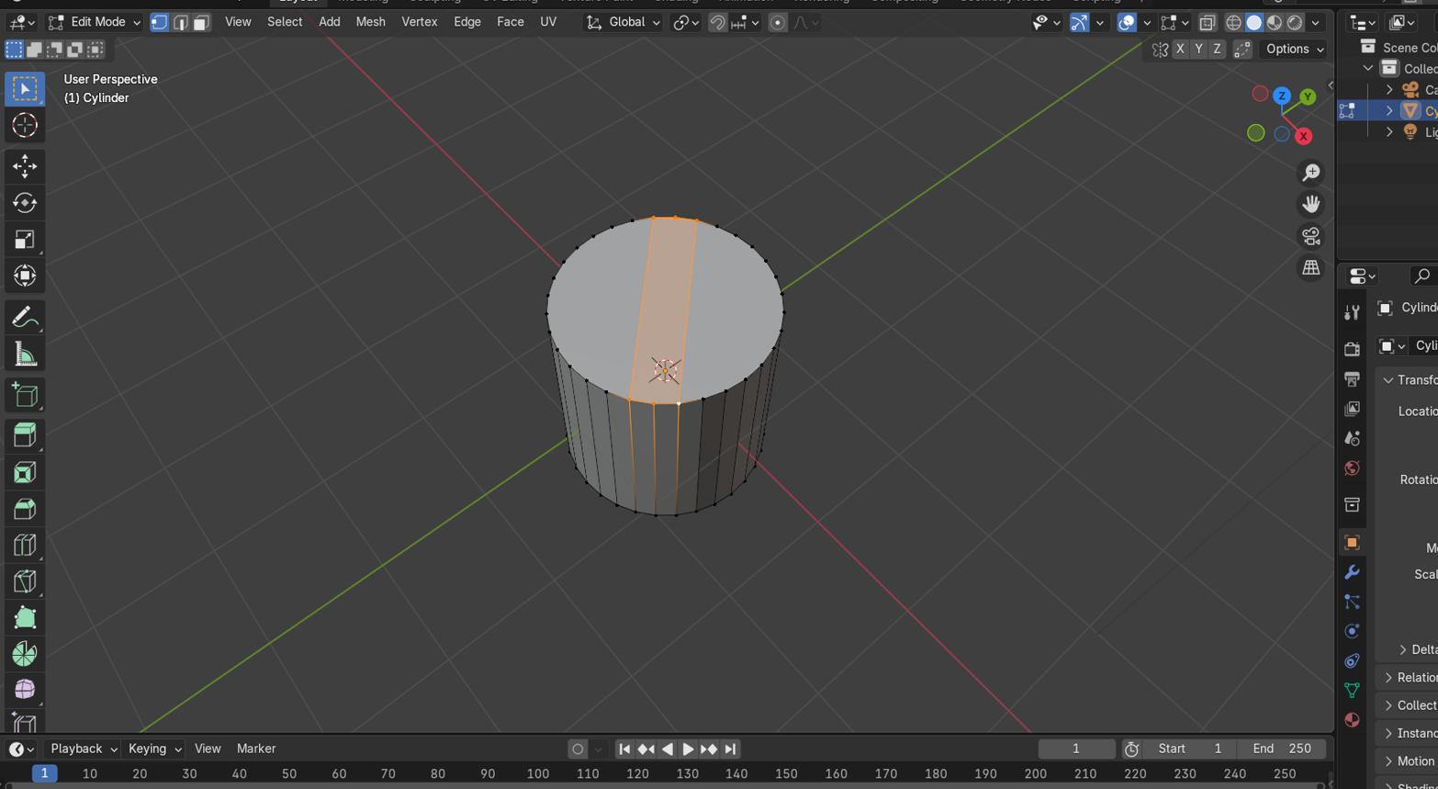Select the Select Box tool
Image resolution: width=1438 pixels, height=789 pixels.
(x=25, y=89)
